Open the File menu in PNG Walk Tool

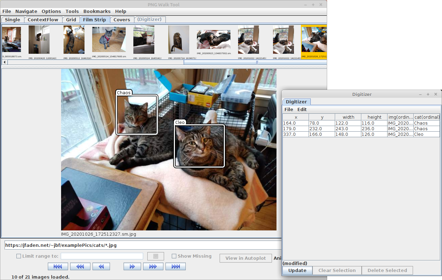click(7, 12)
